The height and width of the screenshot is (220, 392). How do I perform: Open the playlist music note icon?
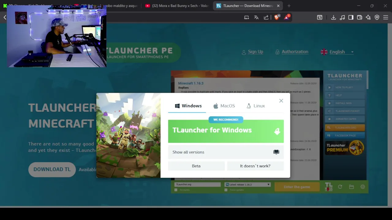pos(342,17)
